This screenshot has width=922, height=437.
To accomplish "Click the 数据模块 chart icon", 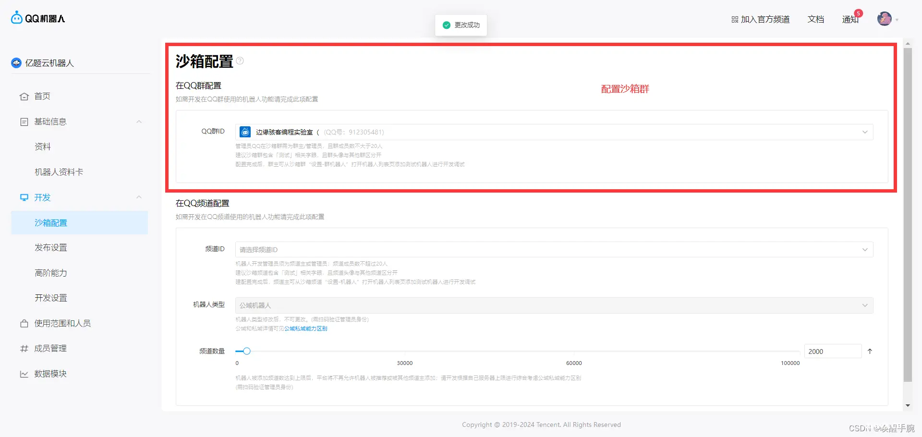I will click(x=24, y=374).
